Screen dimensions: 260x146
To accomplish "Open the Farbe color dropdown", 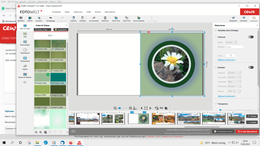I will (x=231, y=55).
